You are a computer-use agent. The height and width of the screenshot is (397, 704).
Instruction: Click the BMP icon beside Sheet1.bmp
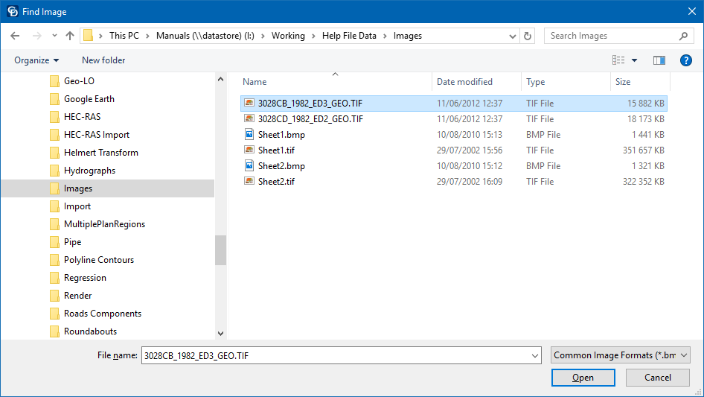coord(249,134)
